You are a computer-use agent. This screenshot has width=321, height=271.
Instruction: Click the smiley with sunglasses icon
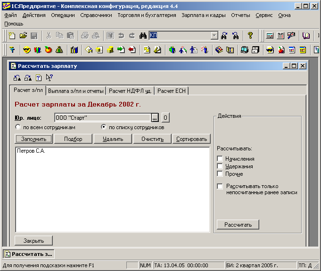coord(27,50)
